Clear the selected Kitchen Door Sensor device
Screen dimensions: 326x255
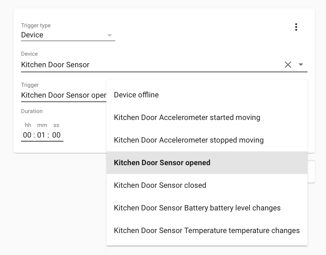(288, 65)
